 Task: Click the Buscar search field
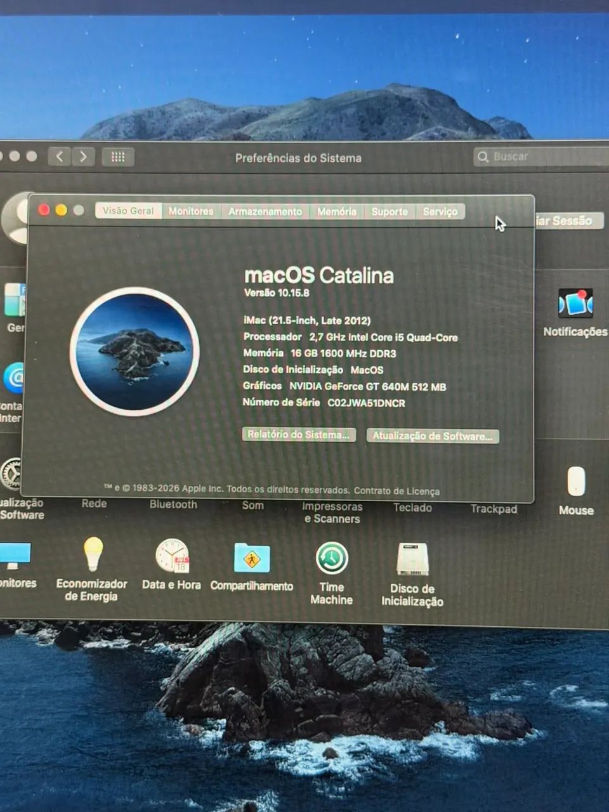click(541, 157)
